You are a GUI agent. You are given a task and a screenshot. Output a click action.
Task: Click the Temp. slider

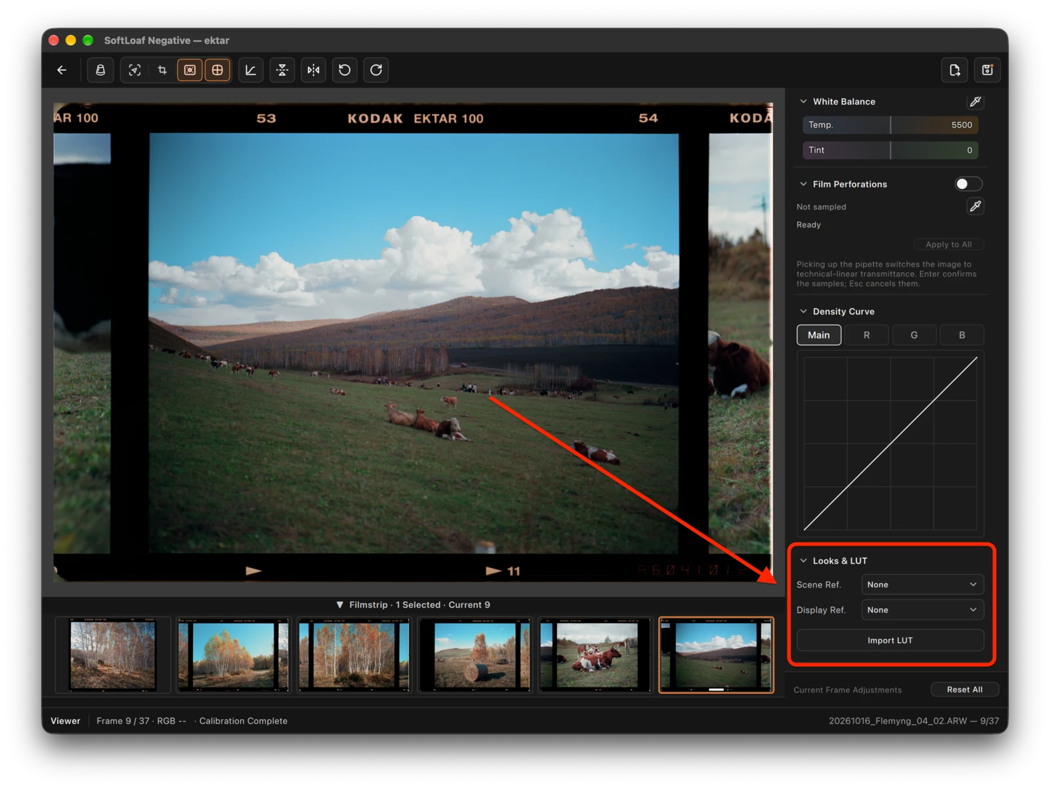click(x=891, y=125)
